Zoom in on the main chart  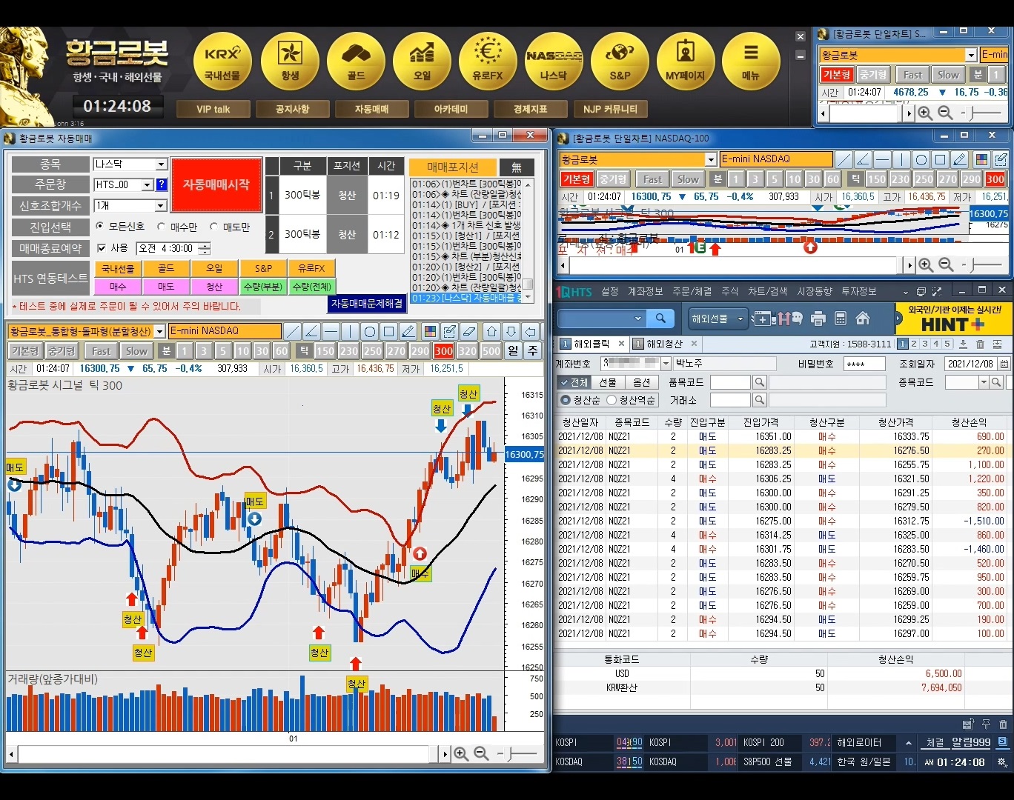click(x=461, y=753)
